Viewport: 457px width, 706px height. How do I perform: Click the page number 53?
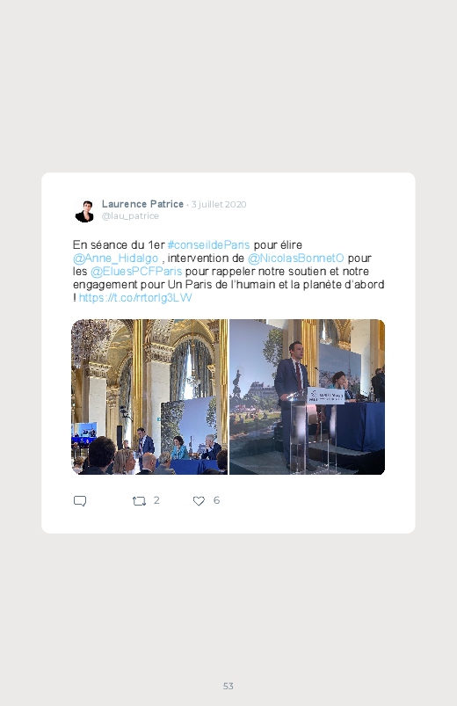228,686
